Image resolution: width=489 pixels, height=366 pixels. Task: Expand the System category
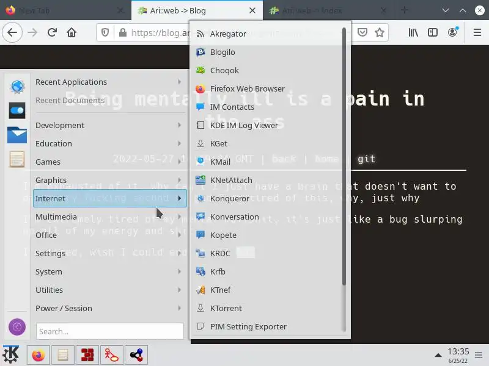[x=110, y=271]
